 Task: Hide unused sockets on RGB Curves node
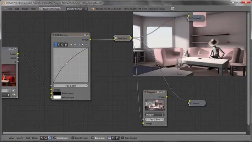click(88, 35)
